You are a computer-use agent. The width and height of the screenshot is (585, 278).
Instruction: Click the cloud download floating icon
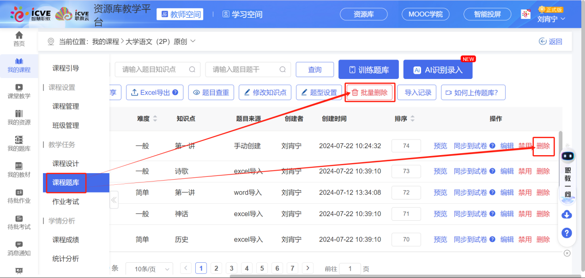567,214
